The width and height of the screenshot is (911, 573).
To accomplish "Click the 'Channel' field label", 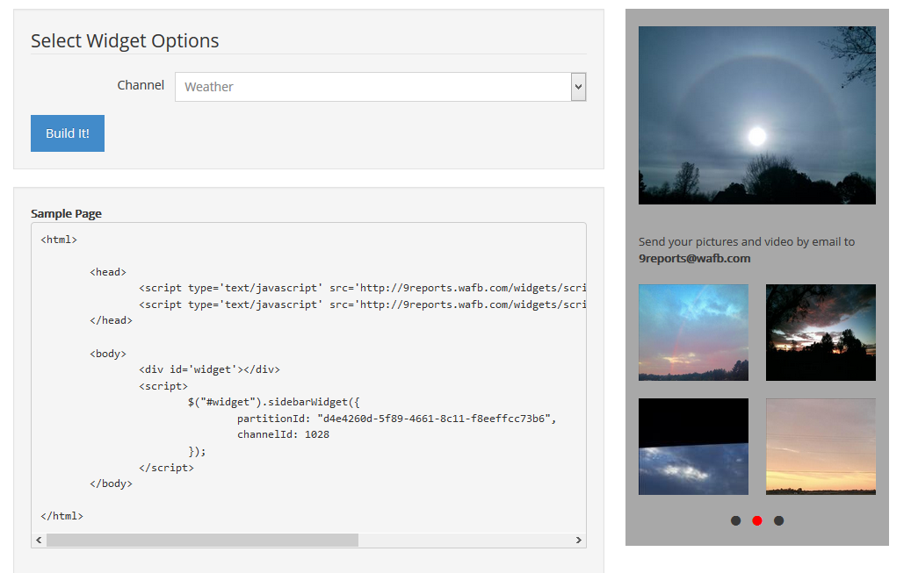I will [x=141, y=85].
